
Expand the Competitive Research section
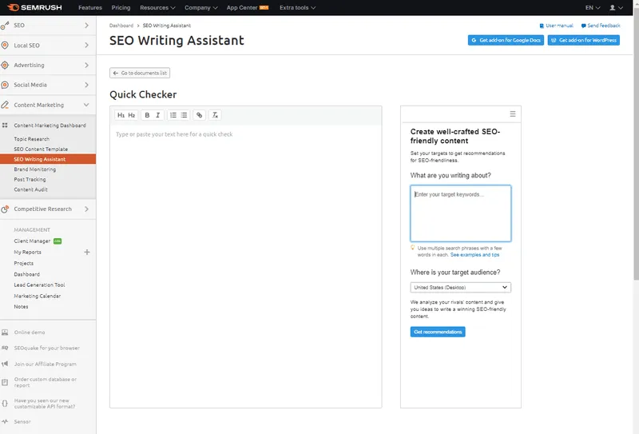point(86,209)
